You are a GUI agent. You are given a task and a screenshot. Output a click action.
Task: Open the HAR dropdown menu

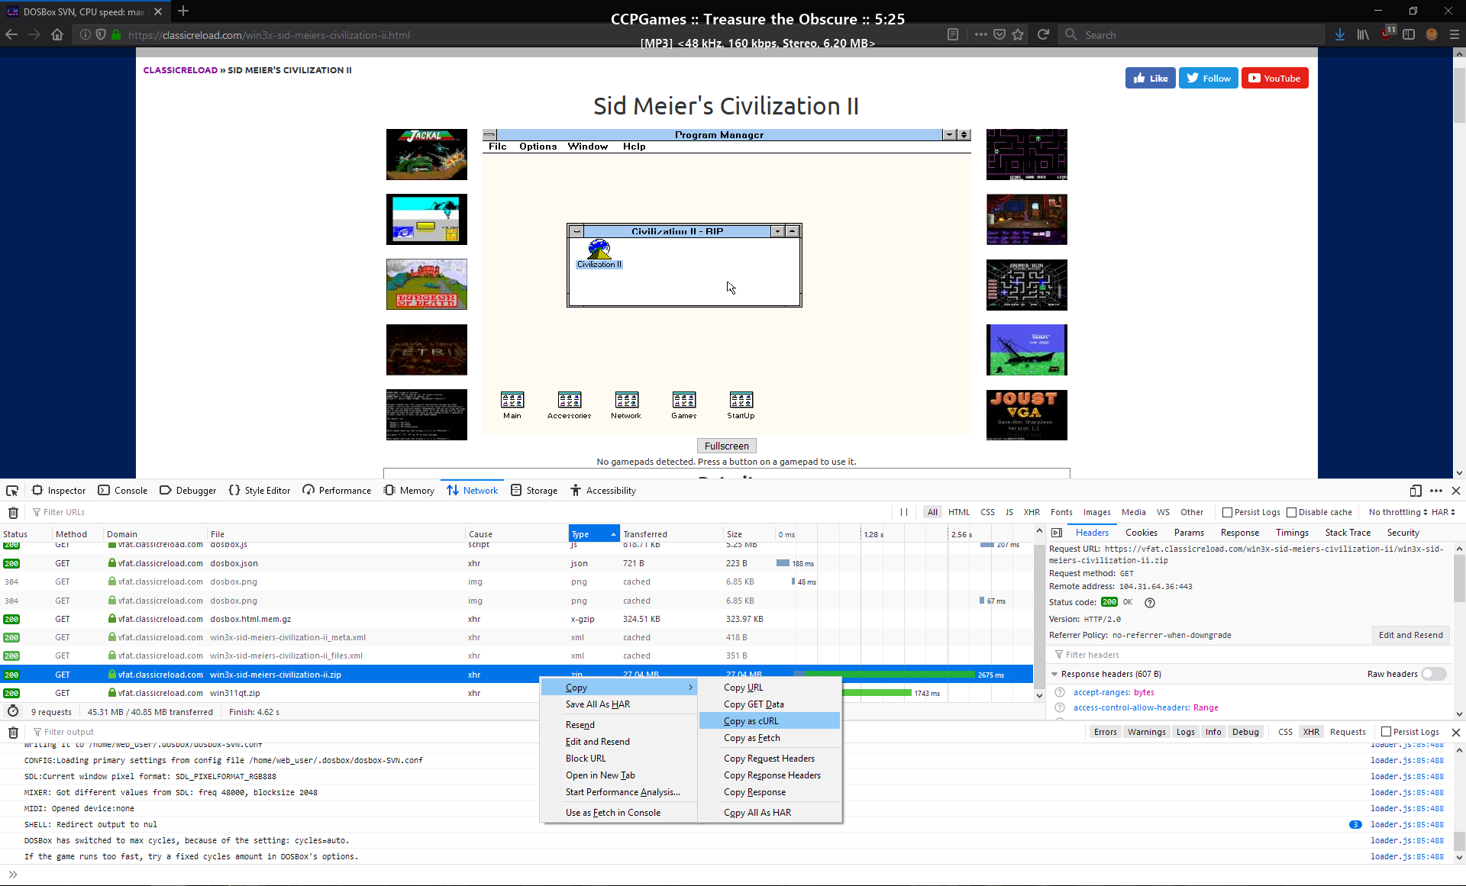[x=1443, y=513]
